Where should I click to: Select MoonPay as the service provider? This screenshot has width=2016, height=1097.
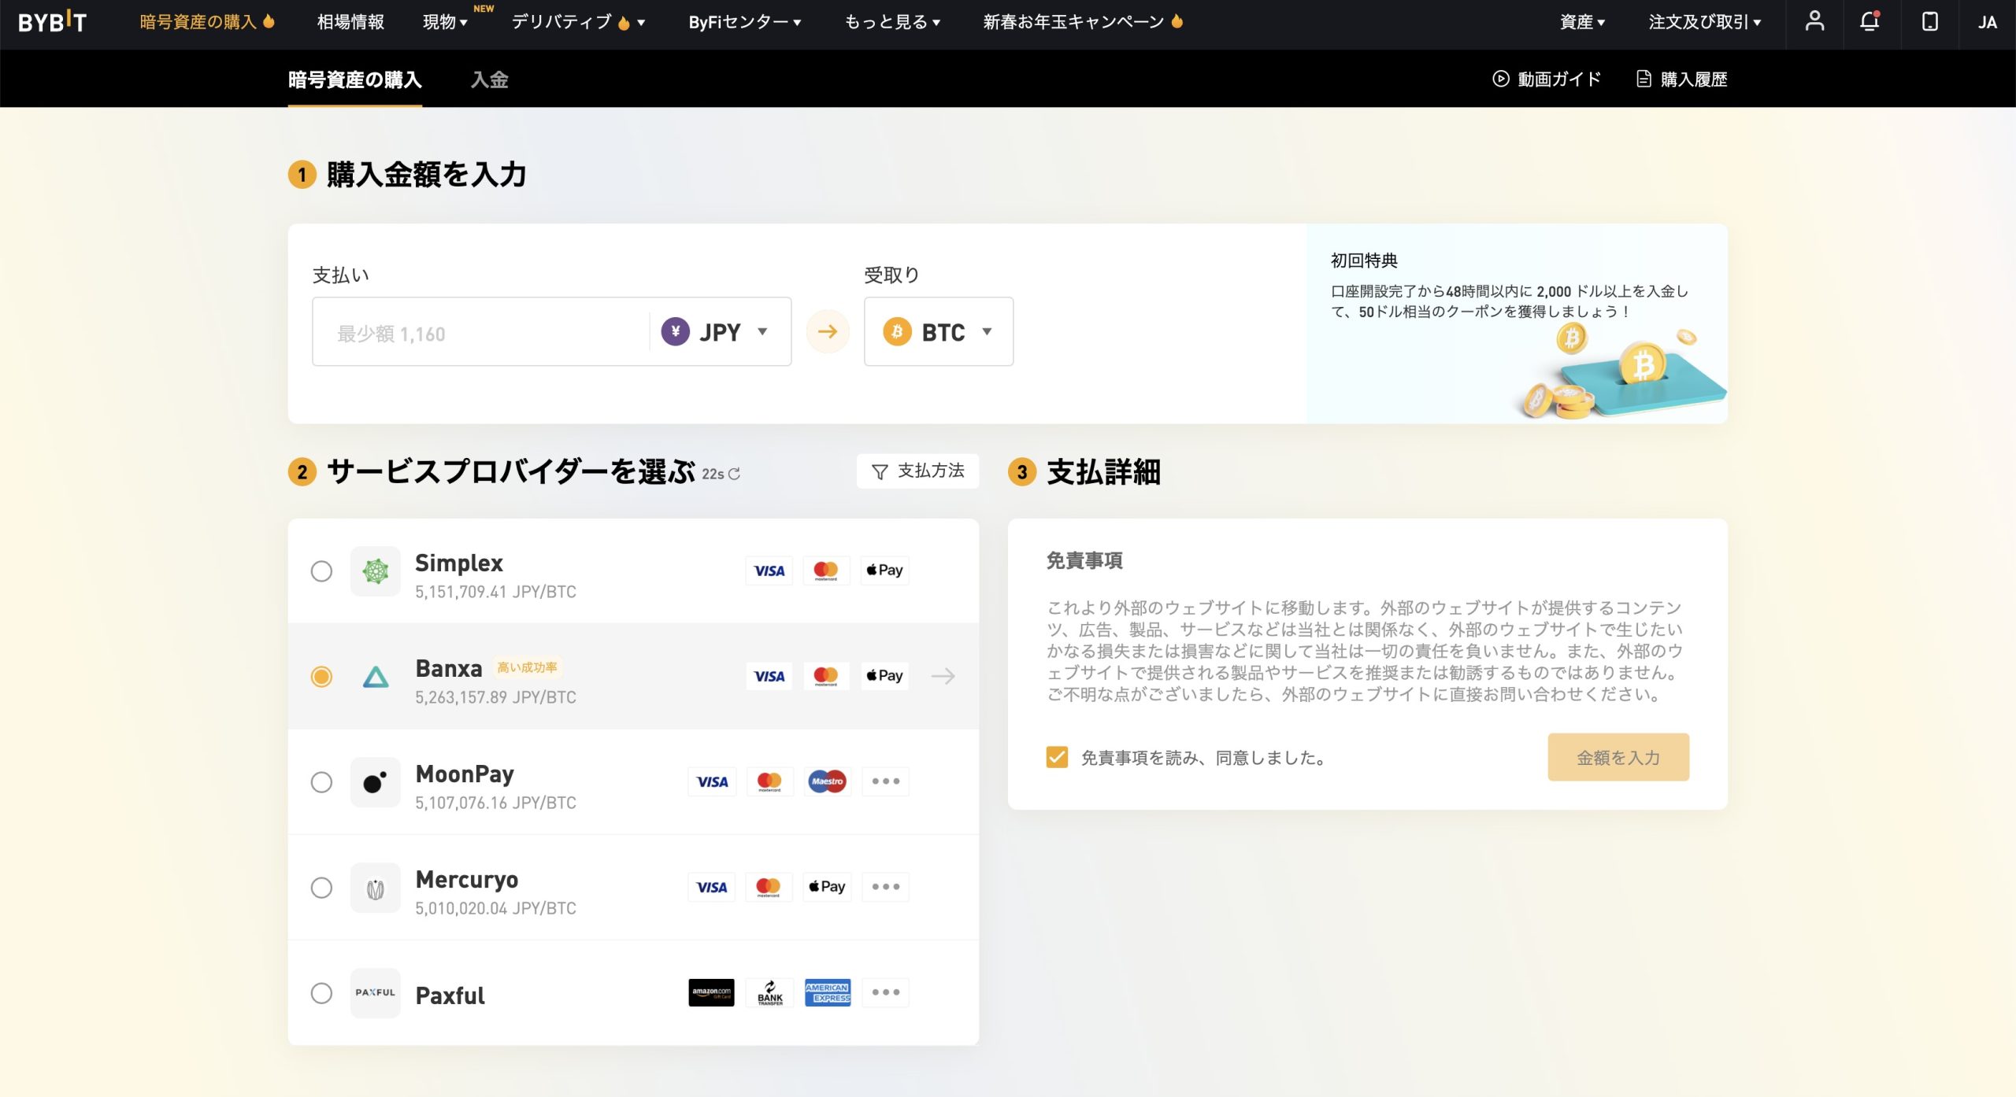[321, 782]
